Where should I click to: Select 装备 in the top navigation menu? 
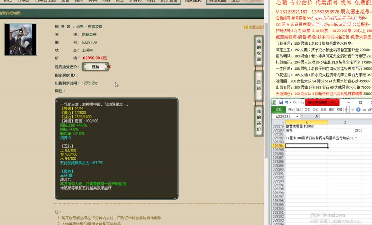click(x=65, y=1)
